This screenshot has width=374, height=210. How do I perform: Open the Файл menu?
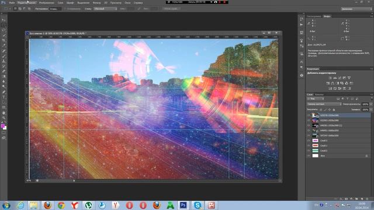[12, 3]
